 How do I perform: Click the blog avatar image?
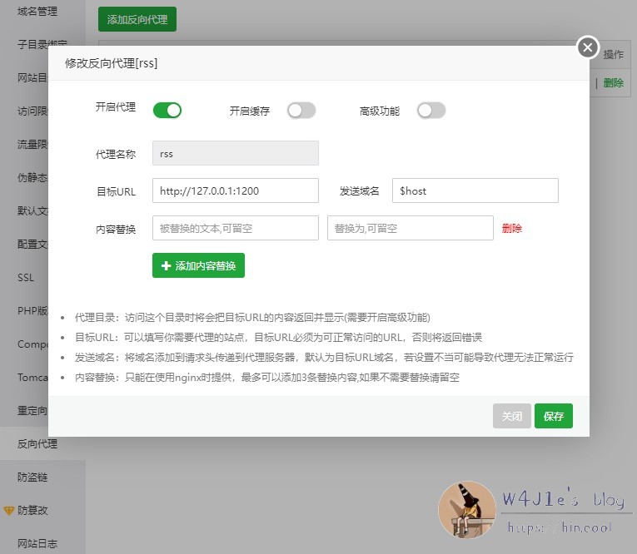(466, 509)
